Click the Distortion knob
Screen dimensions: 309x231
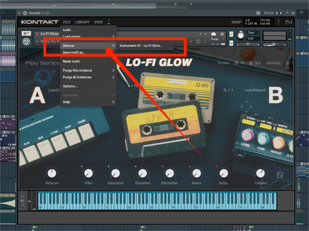[143, 173]
